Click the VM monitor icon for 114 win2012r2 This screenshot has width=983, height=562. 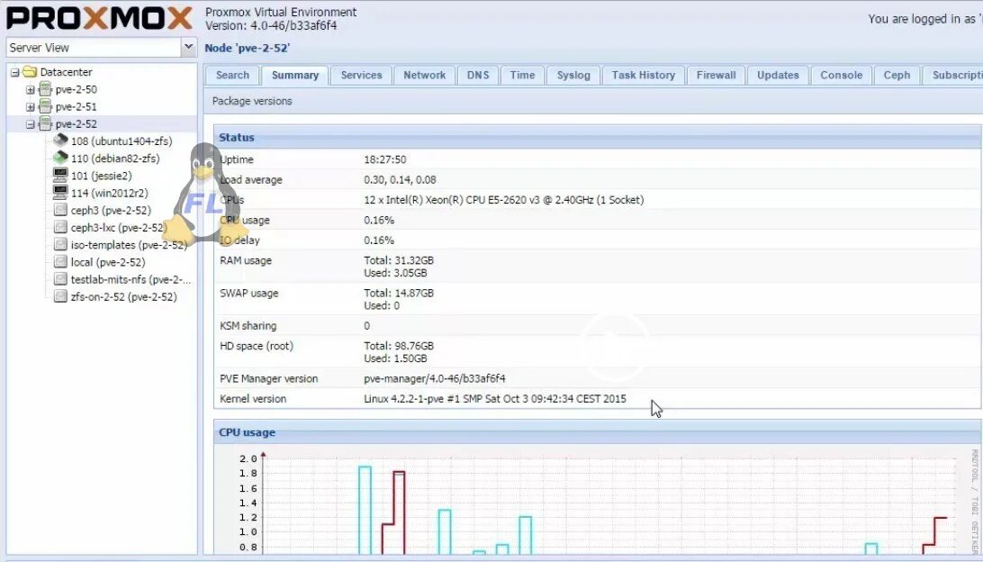tap(60, 192)
